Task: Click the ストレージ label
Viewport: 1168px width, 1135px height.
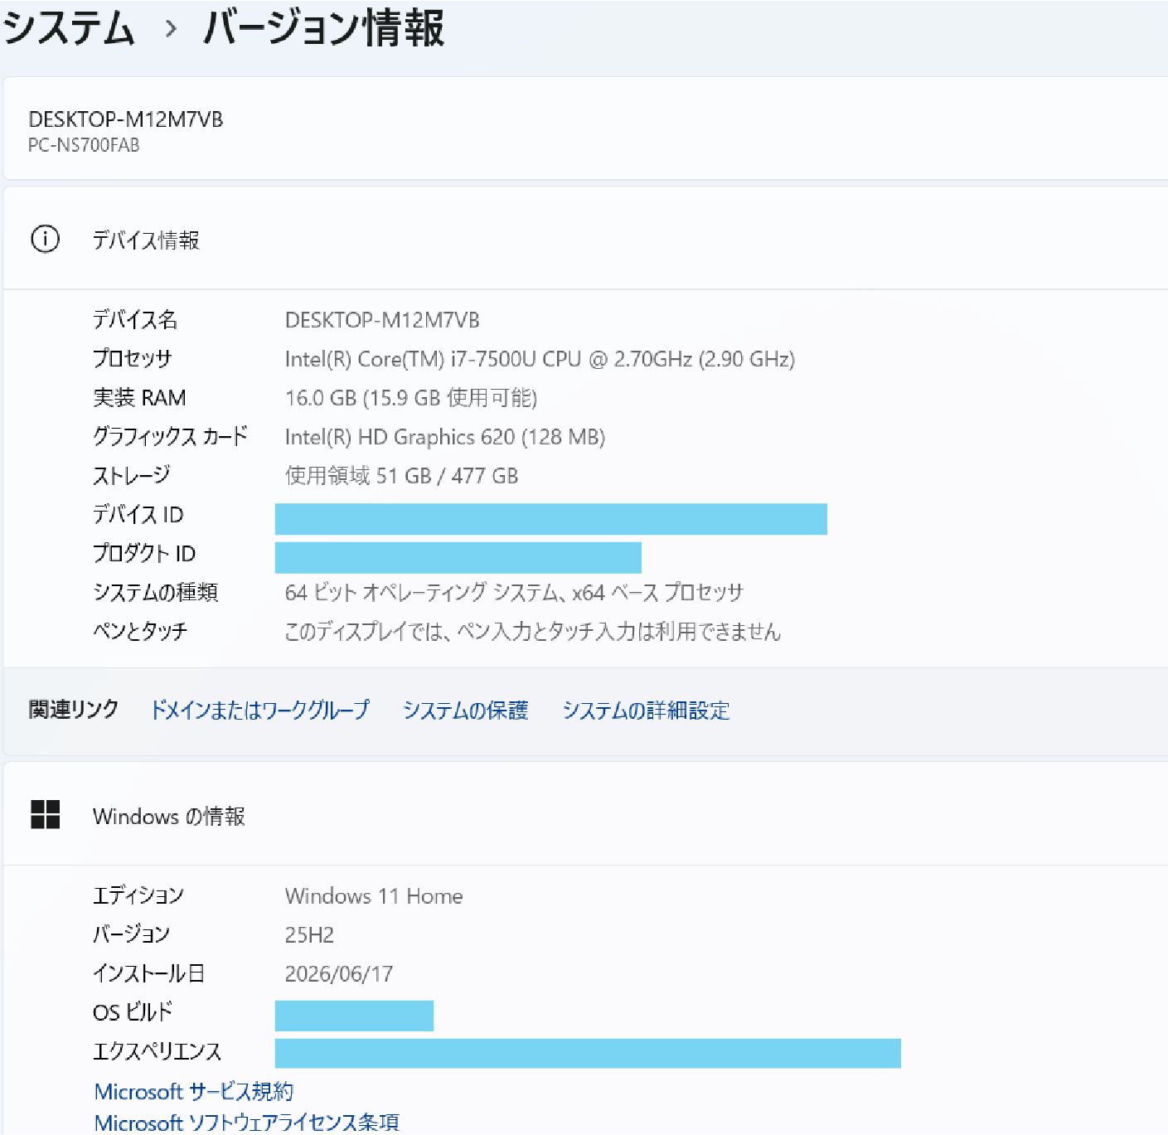Action: (x=132, y=475)
